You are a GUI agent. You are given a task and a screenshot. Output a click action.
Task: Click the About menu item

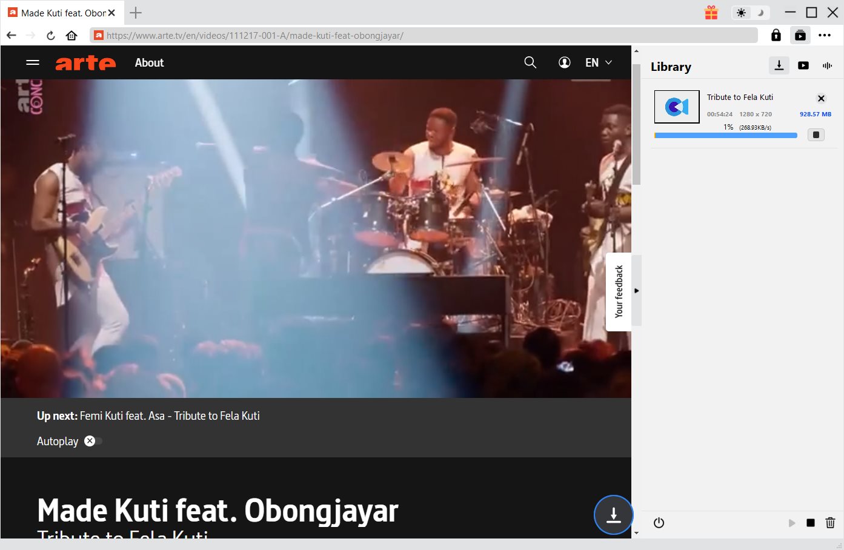tap(149, 62)
